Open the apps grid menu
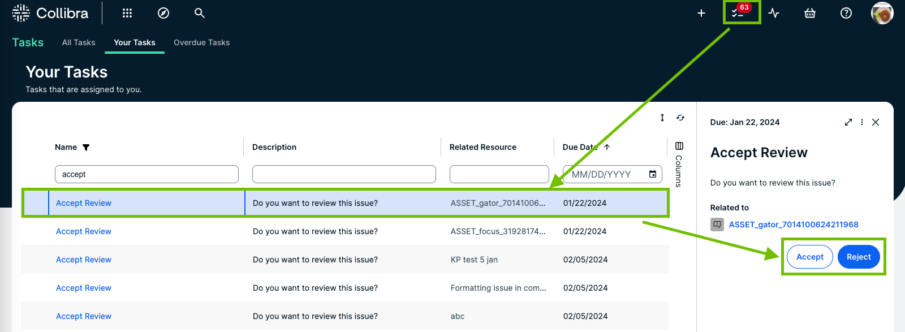Viewport: 905px width, 332px height. 127,13
